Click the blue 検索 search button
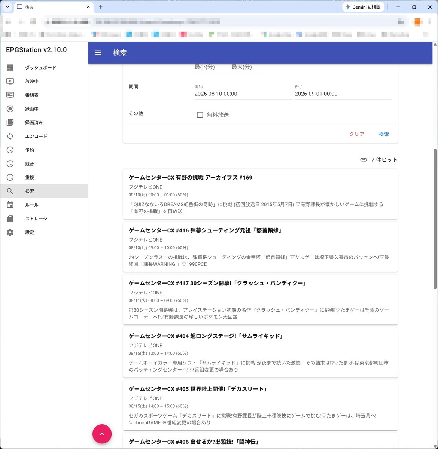Image resolution: width=438 pixels, height=449 pixels. [x=384, y=134]
